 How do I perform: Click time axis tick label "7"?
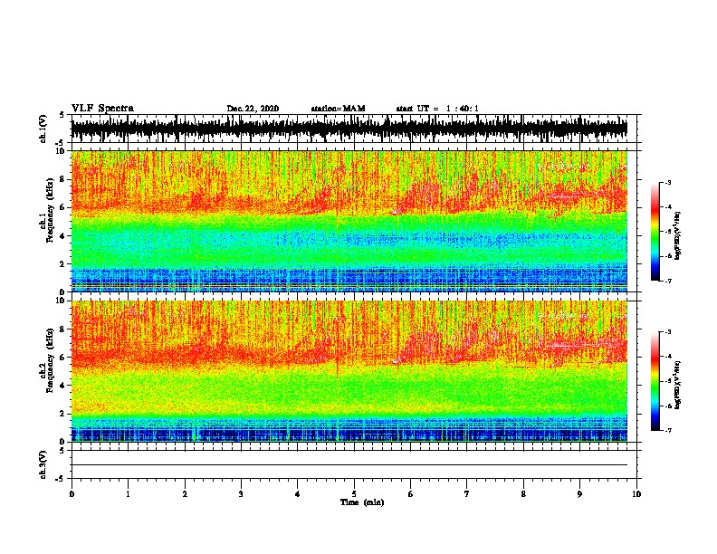[467, 494]
